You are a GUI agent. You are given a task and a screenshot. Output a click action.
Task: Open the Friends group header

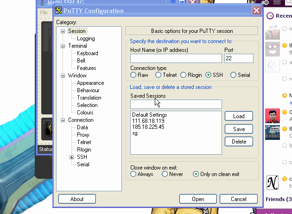[x=279, y=199]
